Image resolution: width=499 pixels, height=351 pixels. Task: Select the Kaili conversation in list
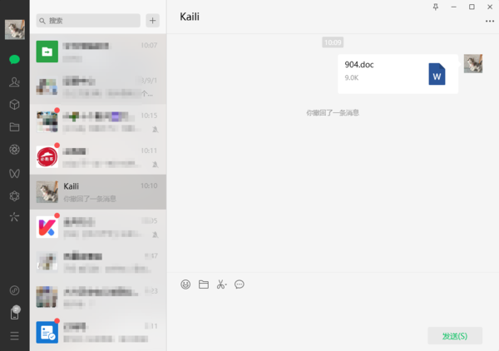click(x=98, y=192)
